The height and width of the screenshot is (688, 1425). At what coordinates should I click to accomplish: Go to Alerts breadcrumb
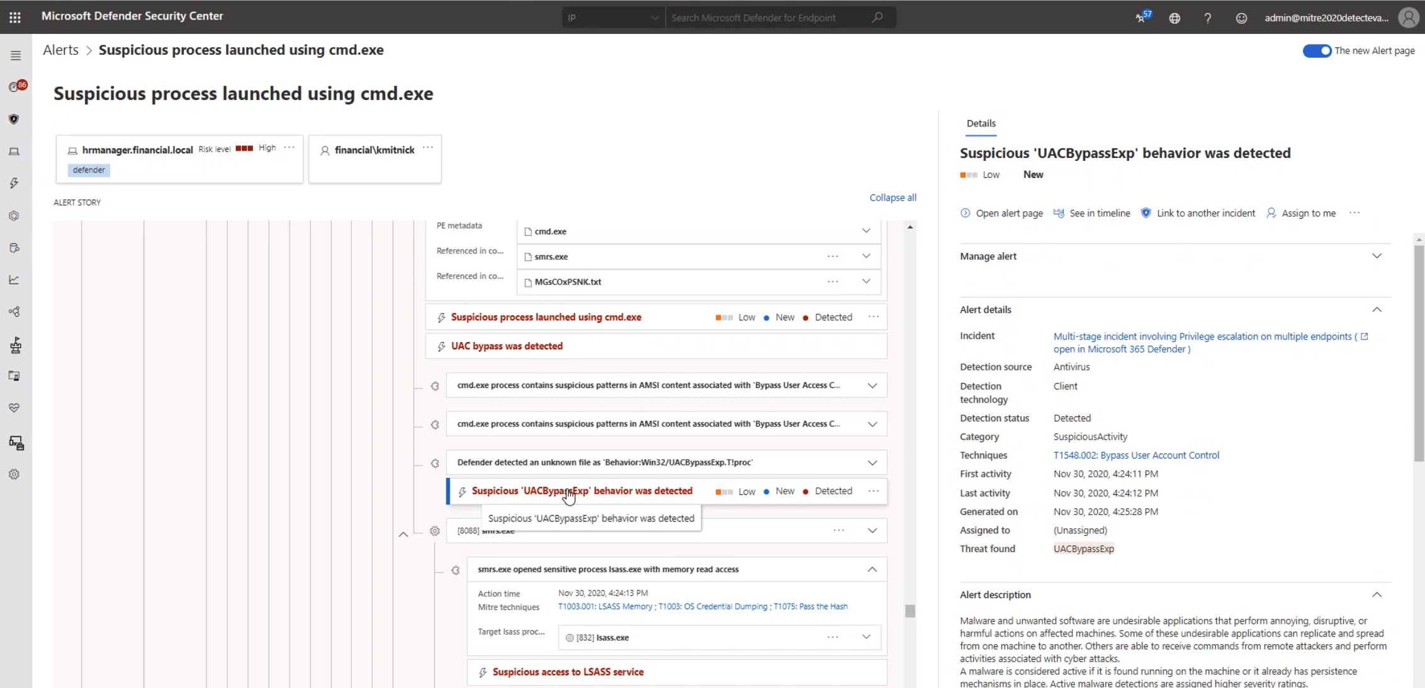click(x=61, y=50)
